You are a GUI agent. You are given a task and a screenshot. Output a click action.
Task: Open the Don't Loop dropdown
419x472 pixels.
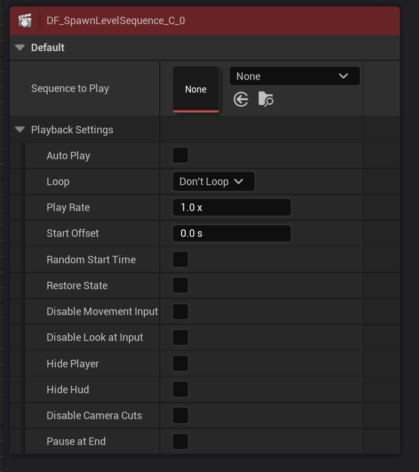click(x=213, y=182)
